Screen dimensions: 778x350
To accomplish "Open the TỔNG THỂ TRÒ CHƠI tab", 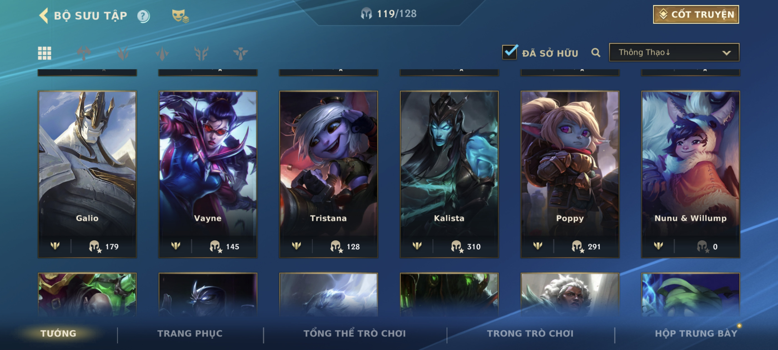I will [355, 333].
